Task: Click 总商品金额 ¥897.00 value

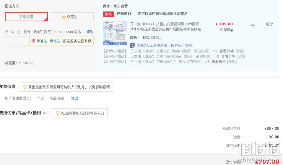Action: [272, 128]
